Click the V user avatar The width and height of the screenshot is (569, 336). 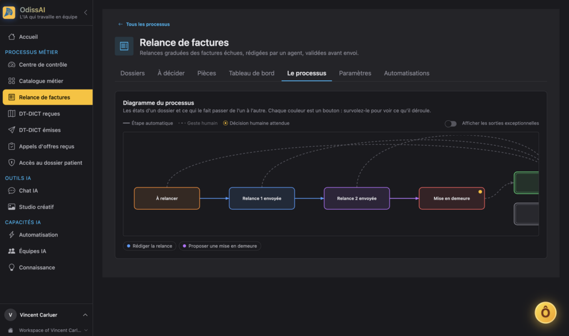(11, 315)
